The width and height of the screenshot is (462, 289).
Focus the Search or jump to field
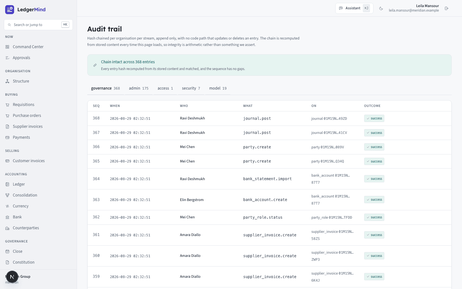[38, 25]
